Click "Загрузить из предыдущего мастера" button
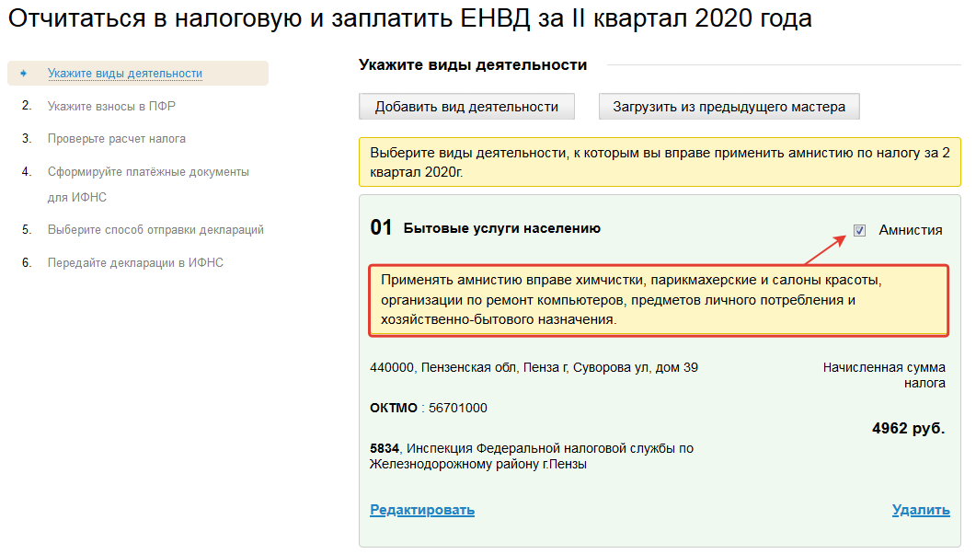976x554 pixels. click(729, 107)
